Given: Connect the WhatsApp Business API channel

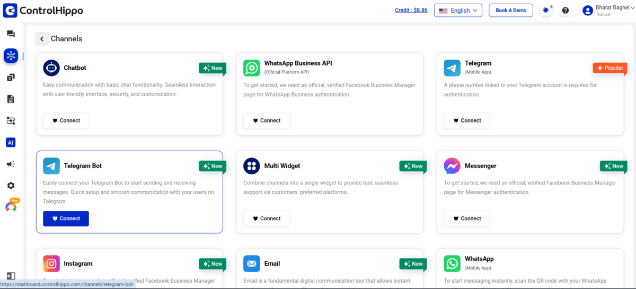Looking at the screenshot, I should pos(266,120).
